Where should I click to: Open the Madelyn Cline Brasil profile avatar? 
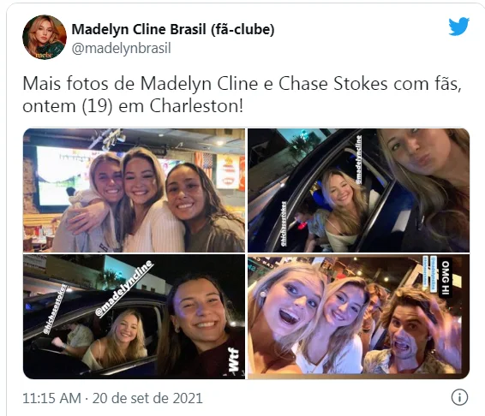pyautogui.click(x=45, y=37)
